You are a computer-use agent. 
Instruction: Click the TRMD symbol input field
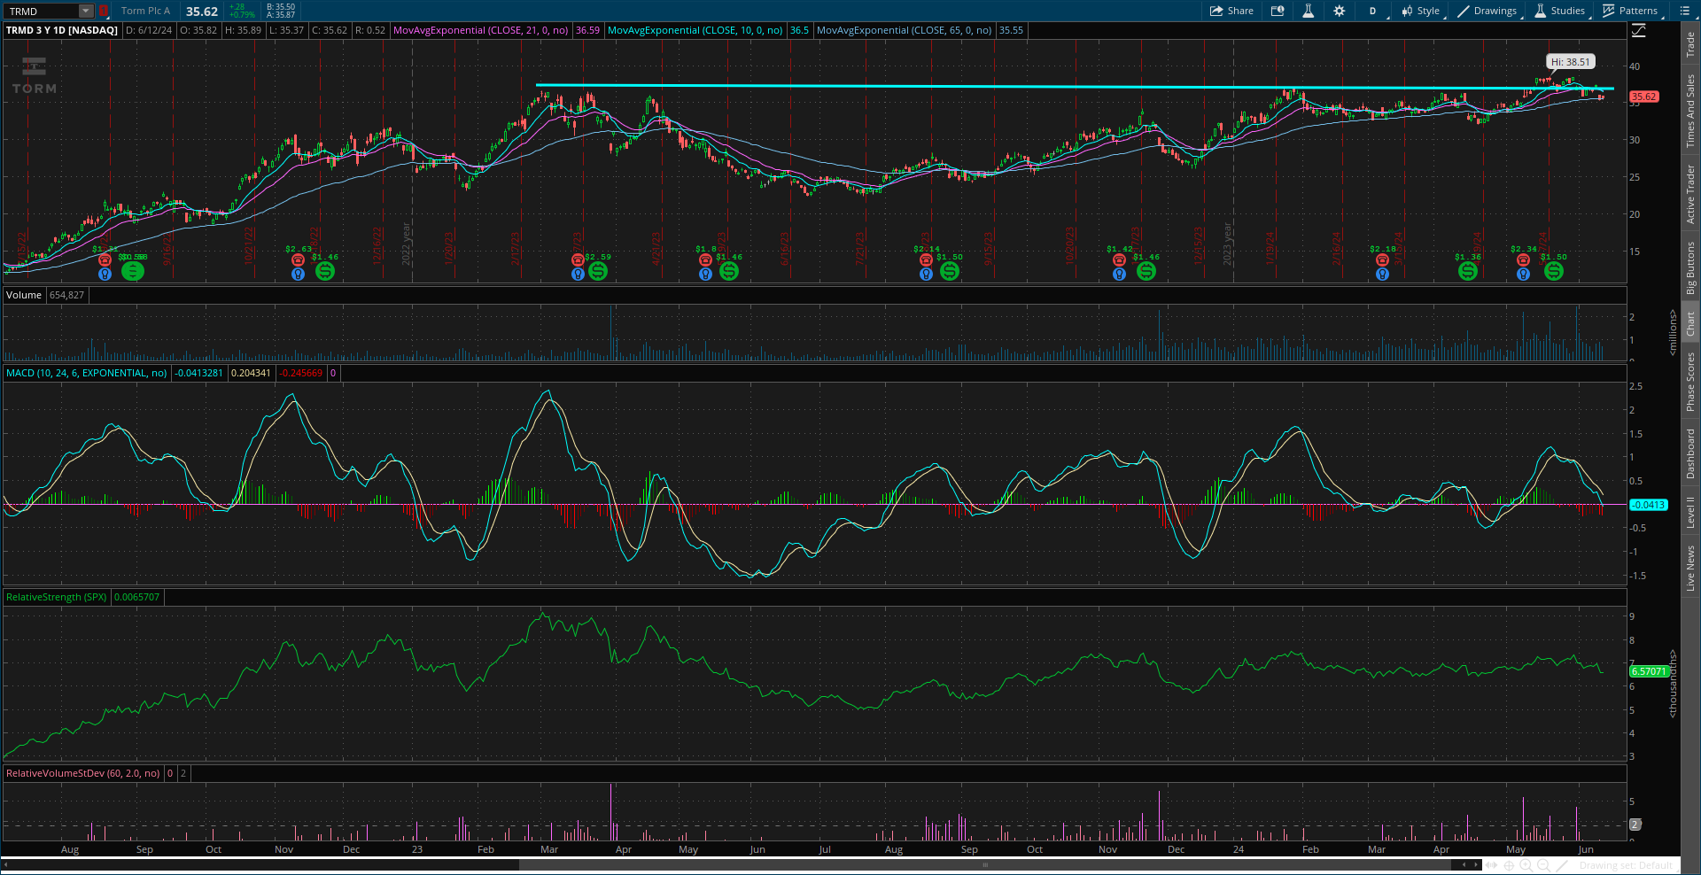coord(42,11)
